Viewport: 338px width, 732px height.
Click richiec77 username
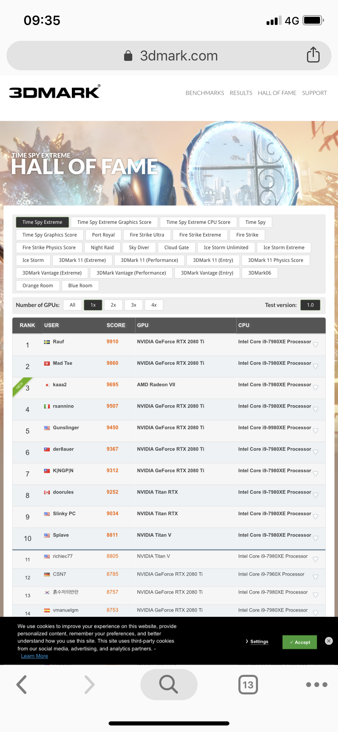point(62,556)
